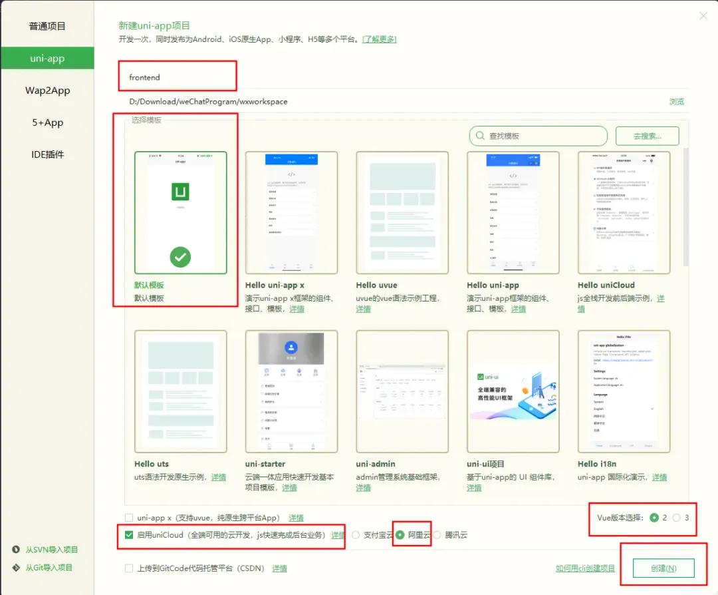Import project via 从Git导入项目 link
The width and height of the screenshot is (718, 595).
49,568
